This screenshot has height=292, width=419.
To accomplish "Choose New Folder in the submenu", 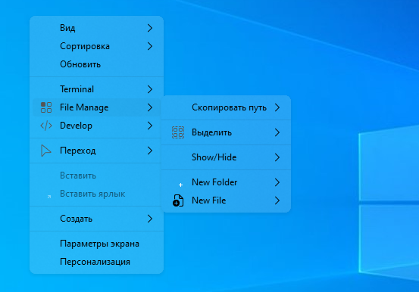I will coord(226,182).
